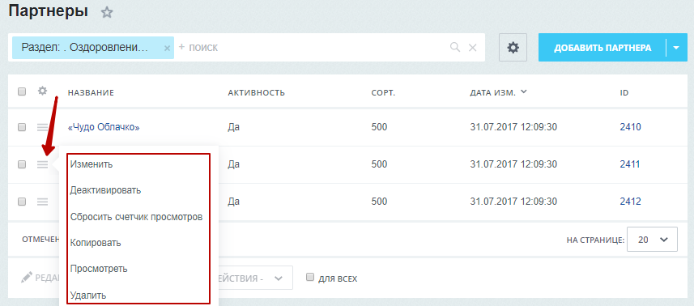
Task: Add Партнеры page to favorites star
Action: tap(107, 12)
